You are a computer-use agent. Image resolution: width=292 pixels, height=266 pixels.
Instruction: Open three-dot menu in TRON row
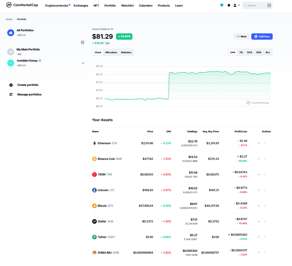(264, 174)
